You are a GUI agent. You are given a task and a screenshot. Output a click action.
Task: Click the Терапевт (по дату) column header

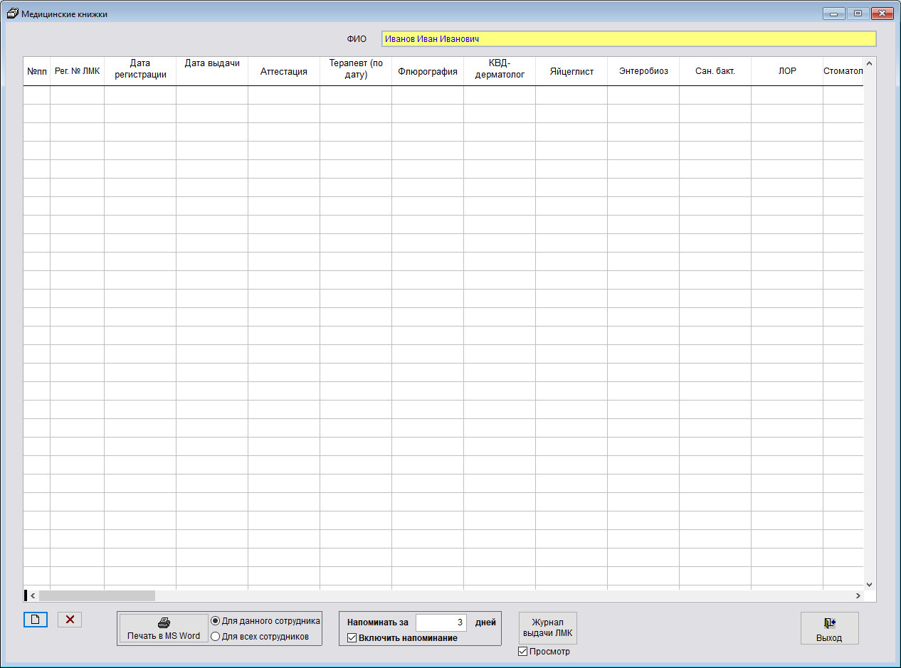356,72
